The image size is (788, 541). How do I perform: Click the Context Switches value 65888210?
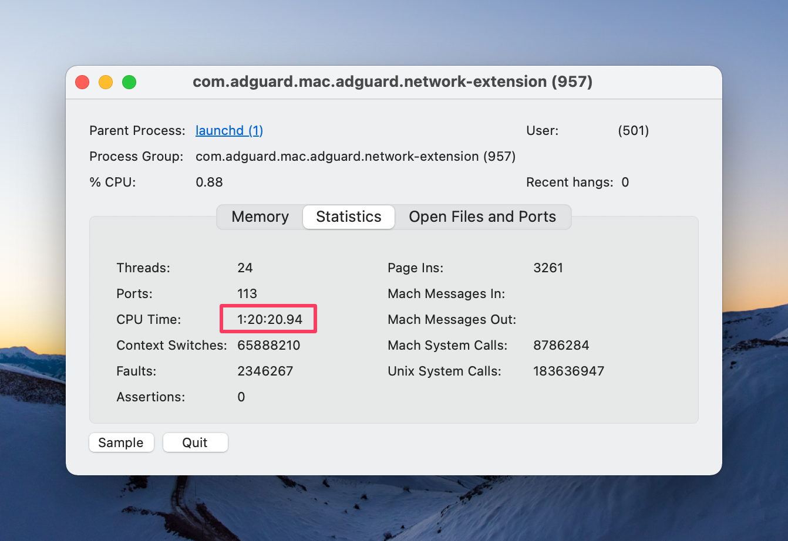coord(269,345)
